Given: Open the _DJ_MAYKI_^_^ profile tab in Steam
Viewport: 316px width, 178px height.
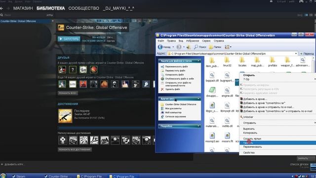Looking at the screenshot, I should [118, 8].
